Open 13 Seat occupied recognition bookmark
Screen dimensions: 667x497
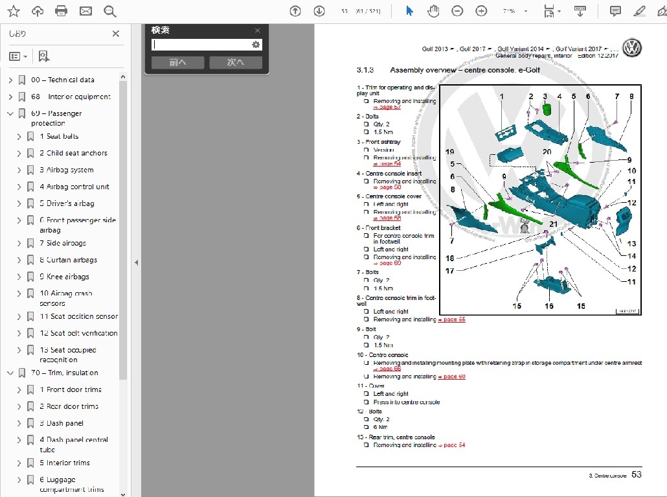pos(68,355)
